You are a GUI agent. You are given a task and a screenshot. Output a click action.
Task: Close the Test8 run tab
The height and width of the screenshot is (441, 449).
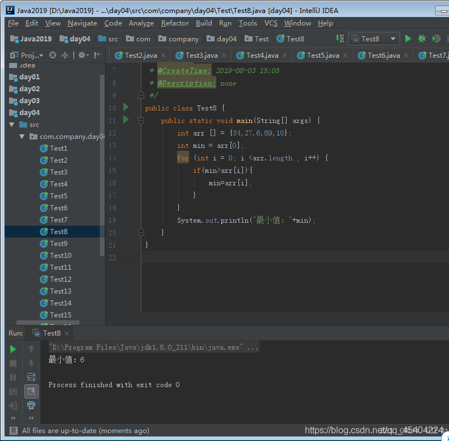67,333
